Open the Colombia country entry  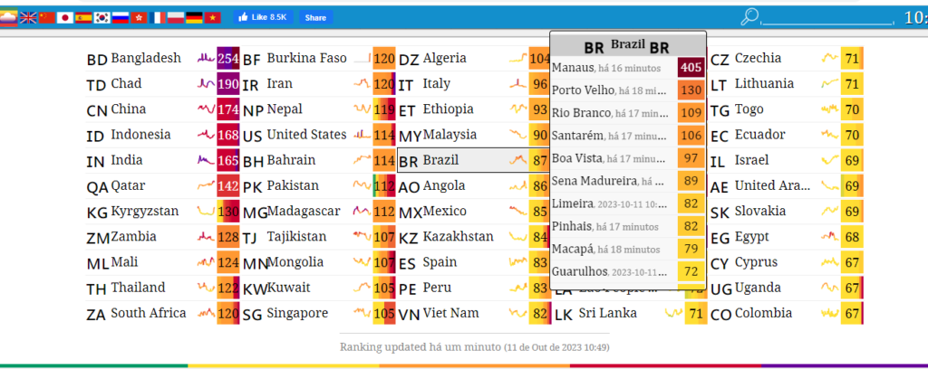point(761,314)
